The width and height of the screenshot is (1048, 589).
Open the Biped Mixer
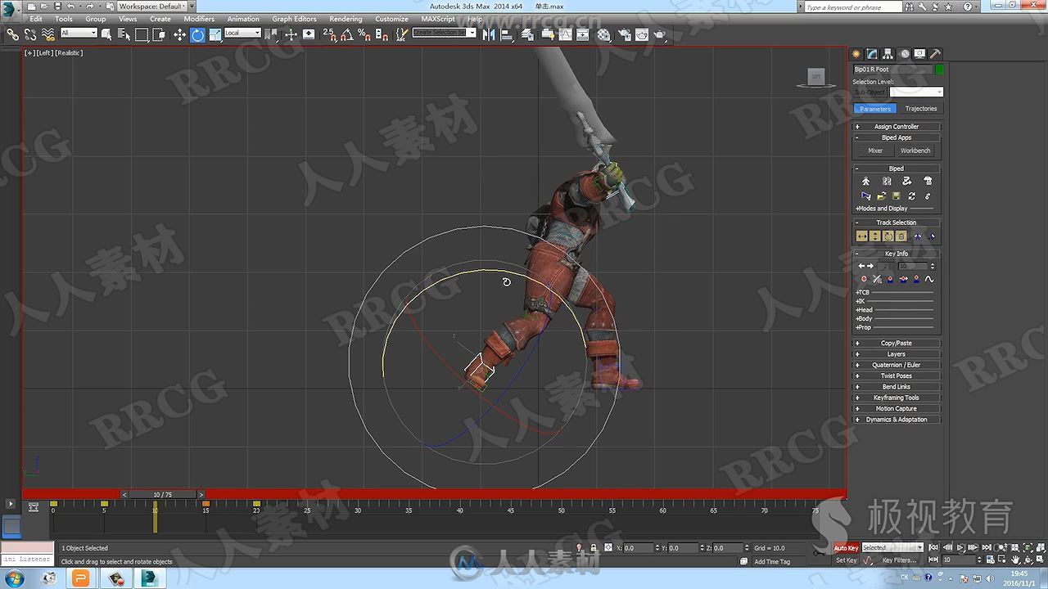pyautogui.click(x=875, y=151)
